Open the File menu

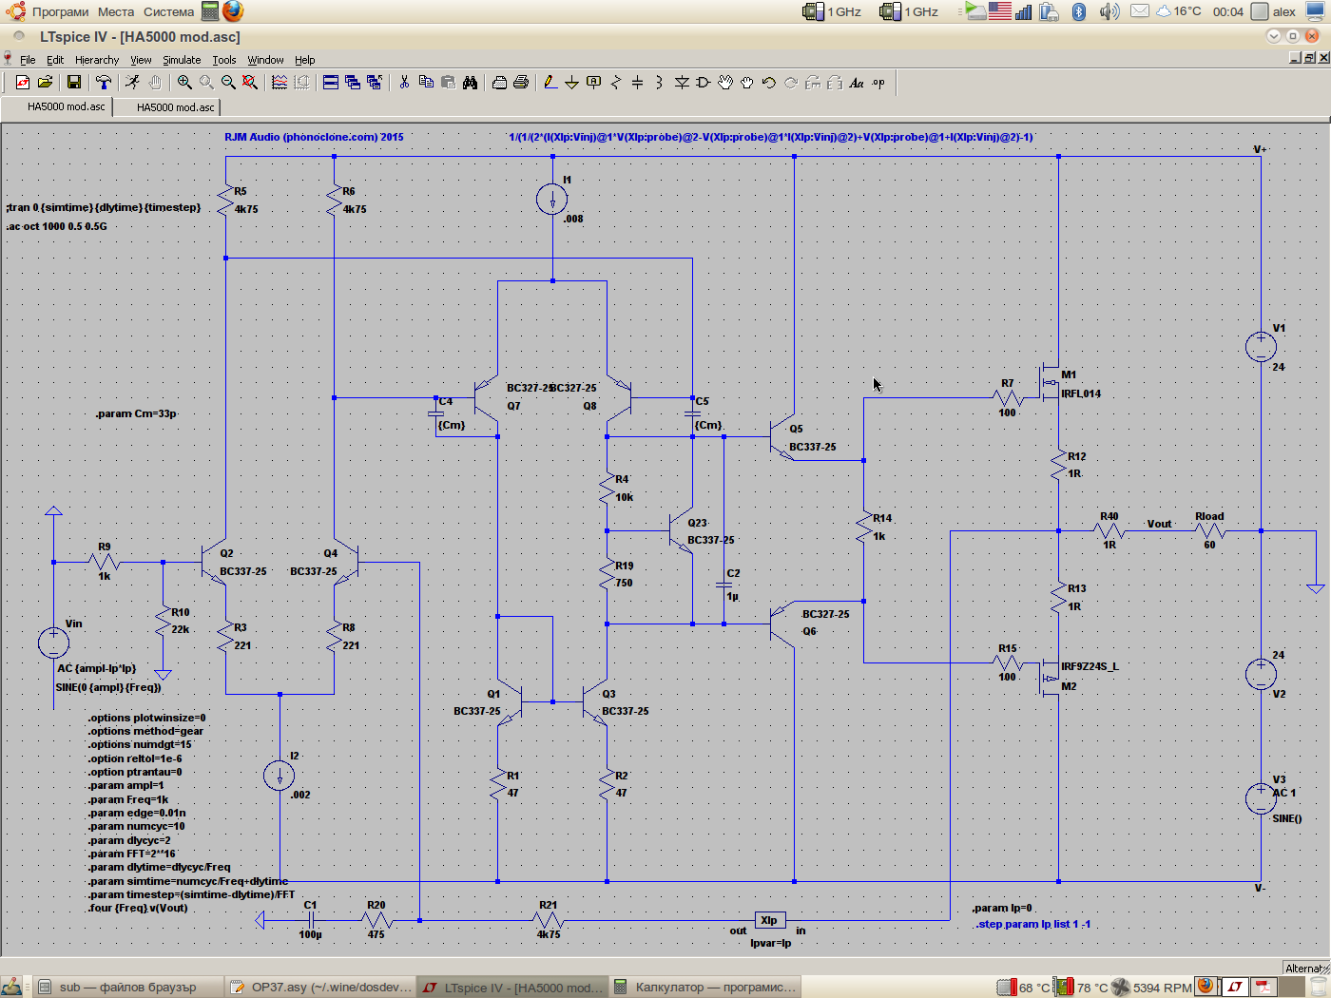(x=28, y=60)
